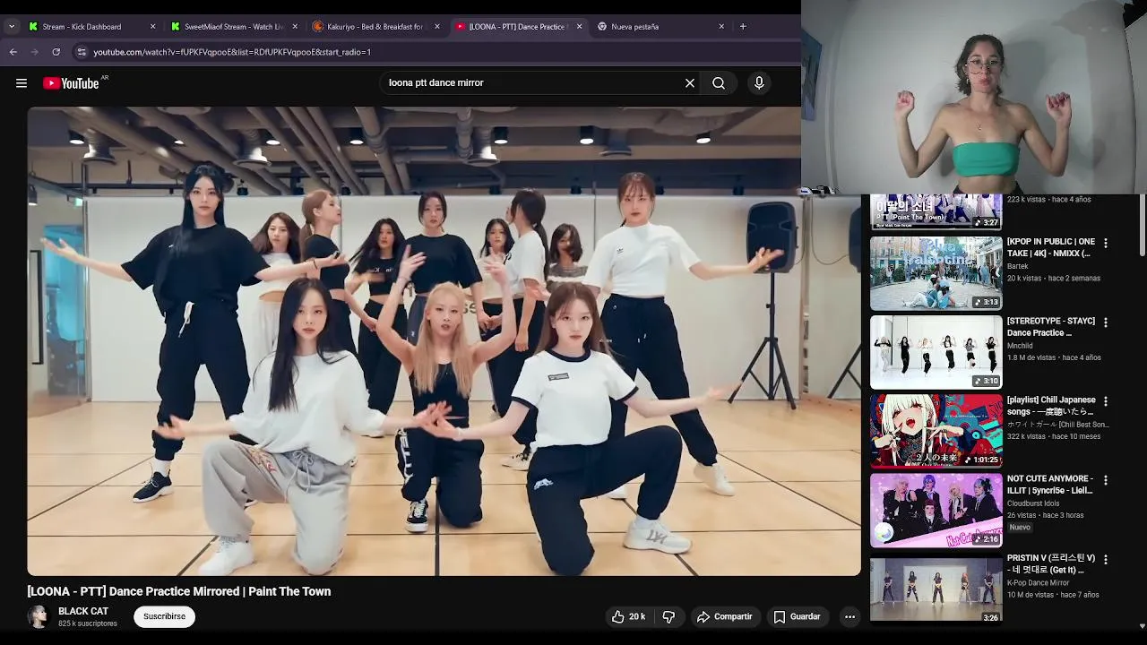
Task: Open the BLACK CAT channel avatar
Action: click(38, 616)
